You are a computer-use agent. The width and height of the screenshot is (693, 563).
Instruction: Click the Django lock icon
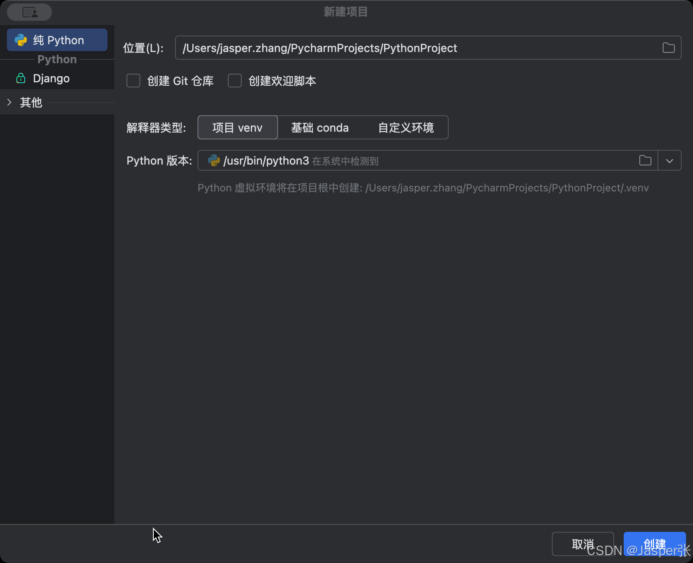21,78
